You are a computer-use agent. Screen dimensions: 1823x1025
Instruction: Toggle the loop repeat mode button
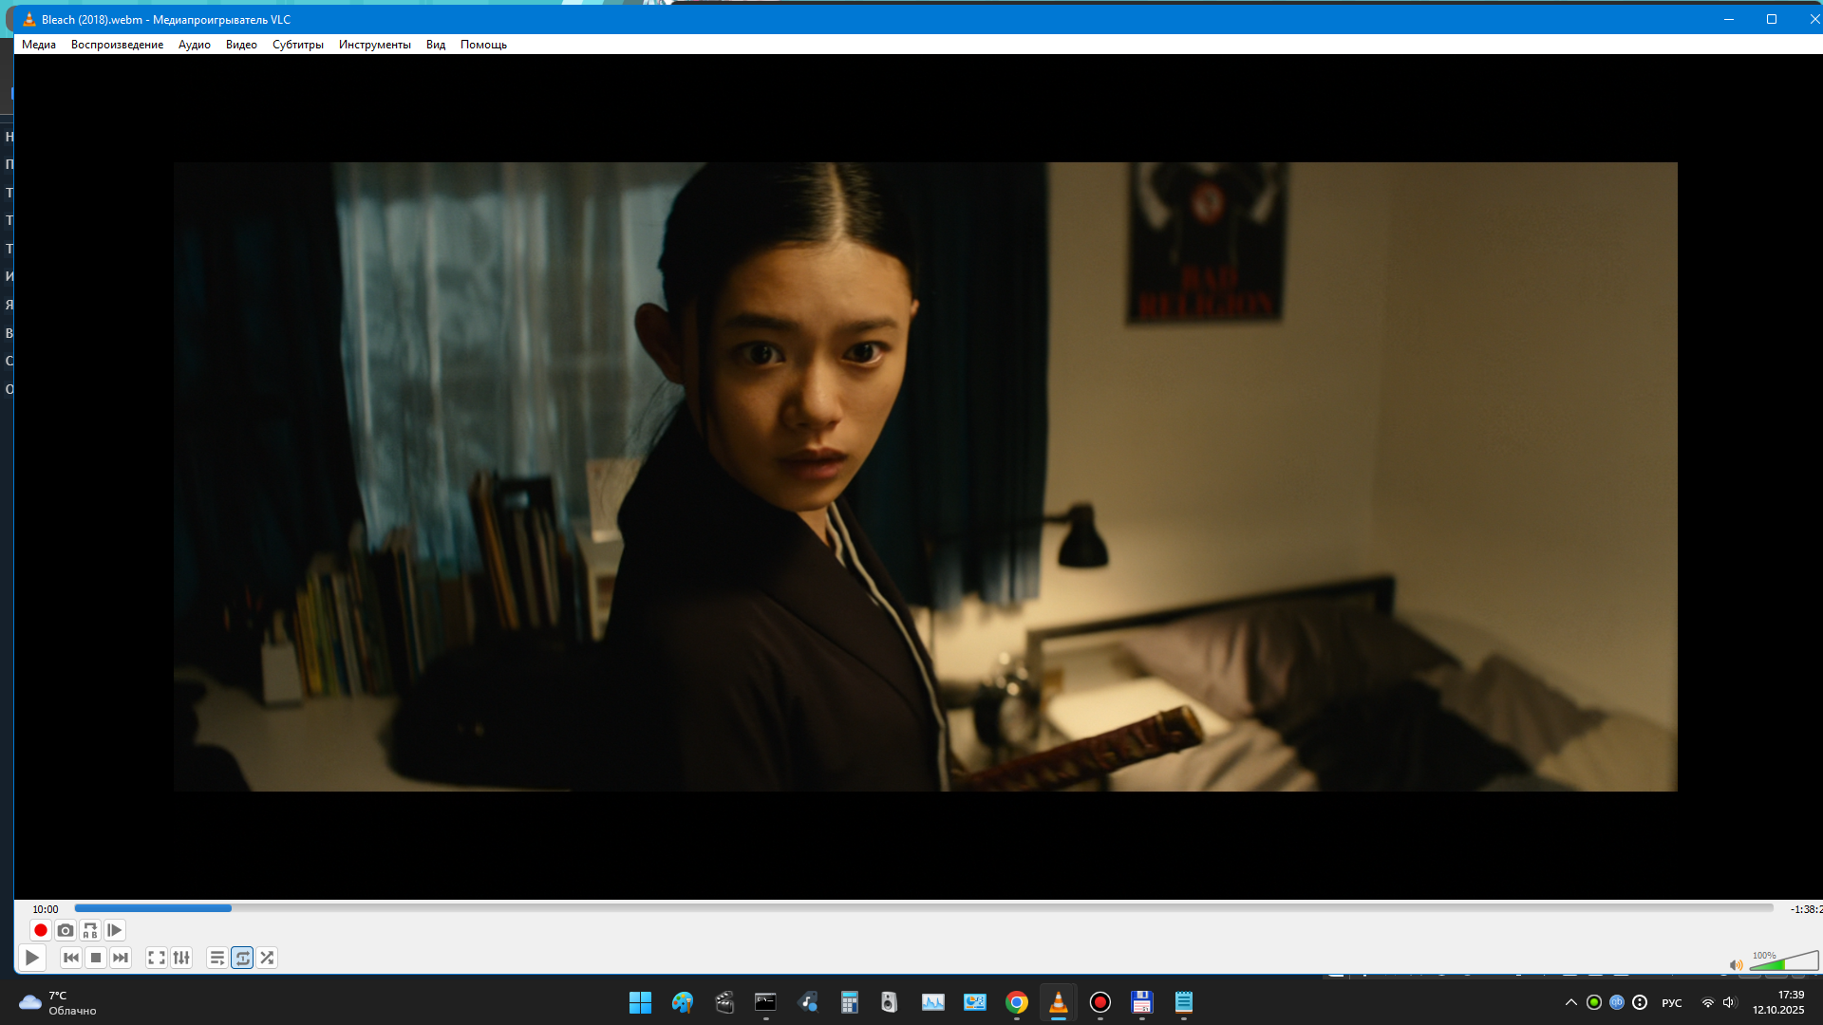click(242, 958)
